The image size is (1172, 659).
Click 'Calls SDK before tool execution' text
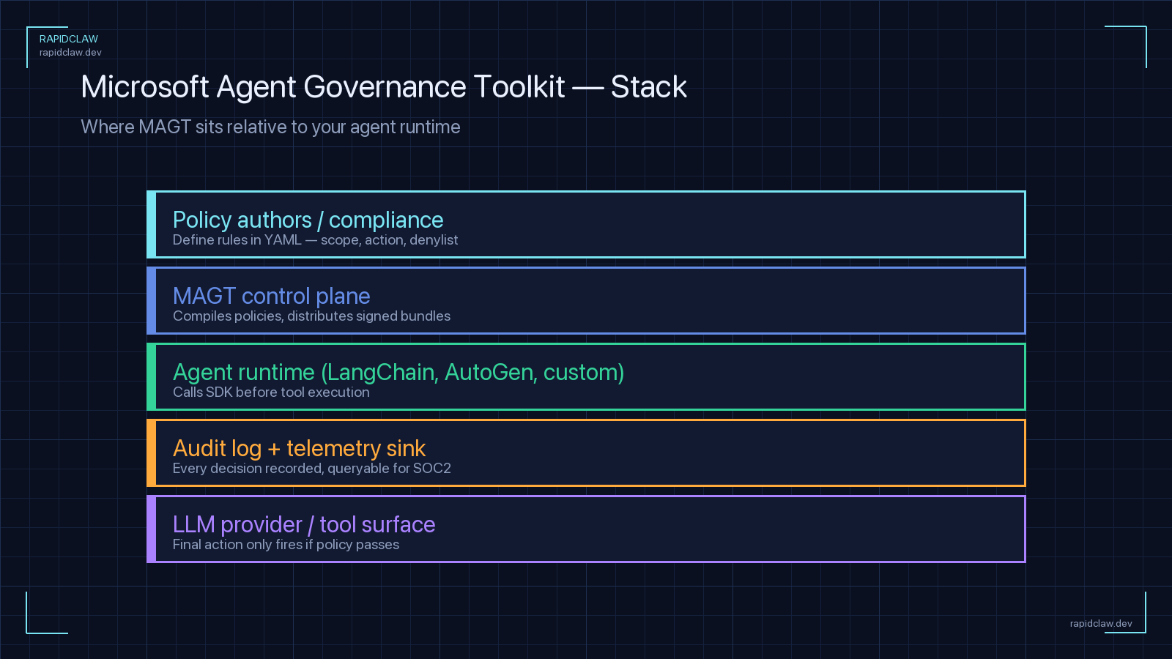tap(271, 392)
